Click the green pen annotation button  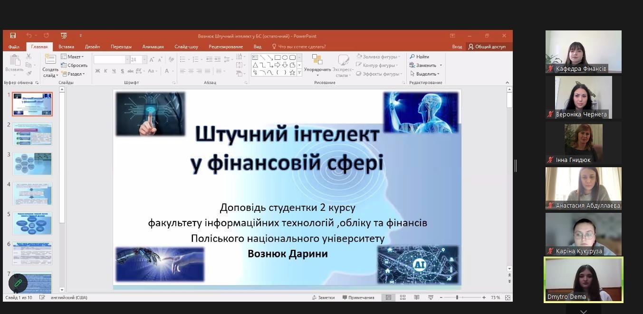18,283
